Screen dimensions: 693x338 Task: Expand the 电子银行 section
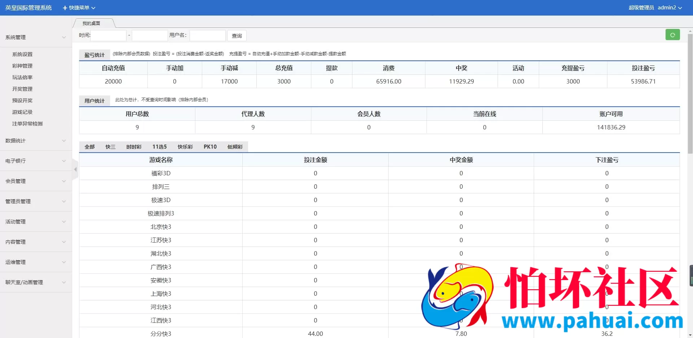(15, 161)
